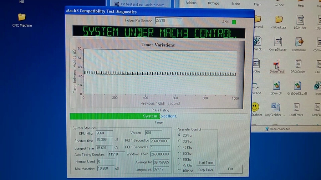
Task: Select the 60Khz radio button
Action: pos(179,153)
